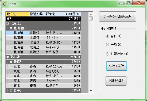Select the 東北計 total value 247620

[73, 57]
